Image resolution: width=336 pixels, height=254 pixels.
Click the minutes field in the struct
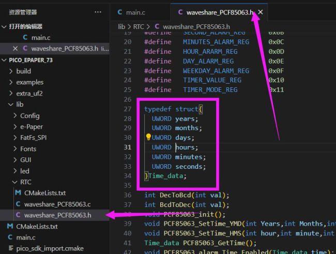point(189,157)
